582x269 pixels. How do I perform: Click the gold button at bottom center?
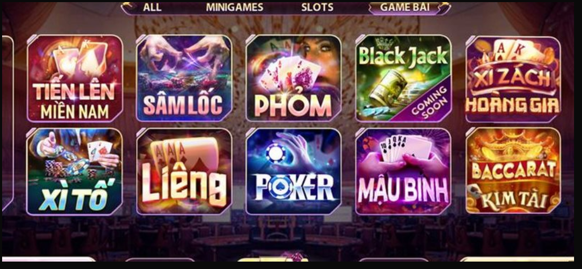[x=273, y=259]
